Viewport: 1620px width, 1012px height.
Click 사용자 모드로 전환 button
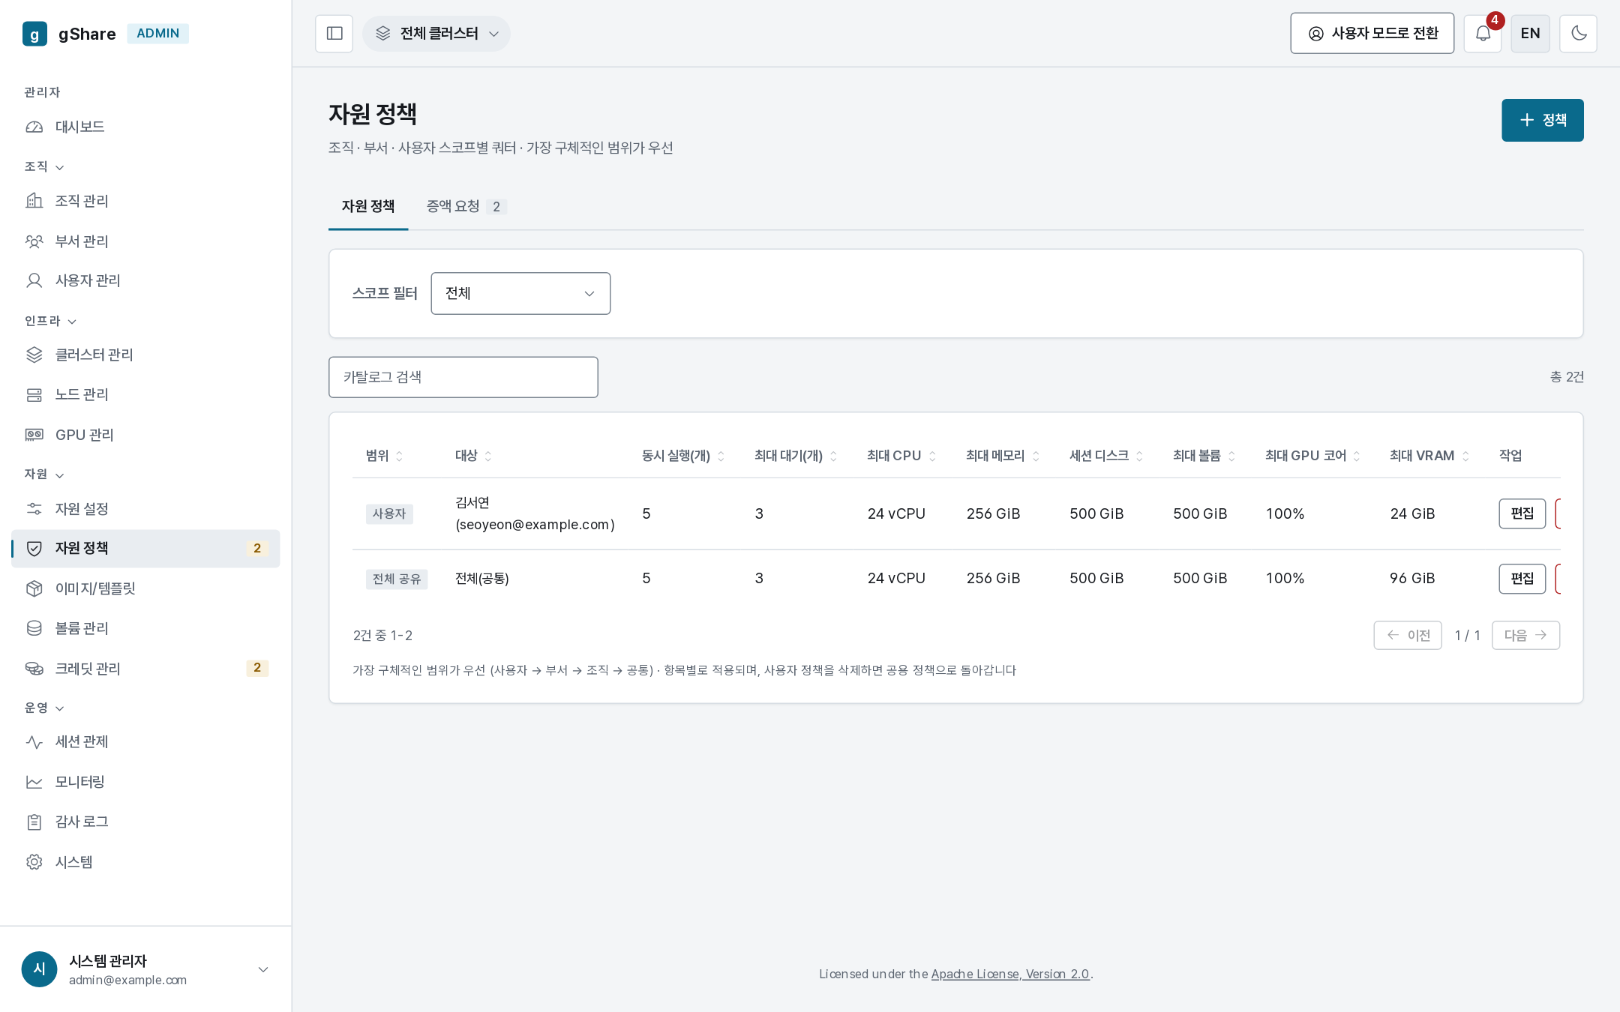pos(1372,34)
